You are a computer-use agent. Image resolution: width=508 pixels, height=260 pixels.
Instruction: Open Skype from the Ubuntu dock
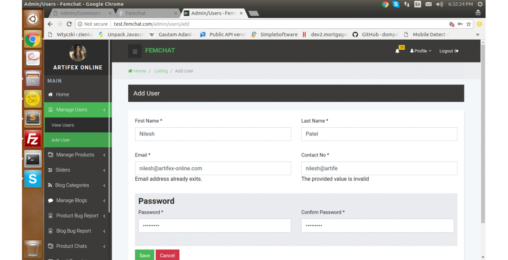coord(32,178)
